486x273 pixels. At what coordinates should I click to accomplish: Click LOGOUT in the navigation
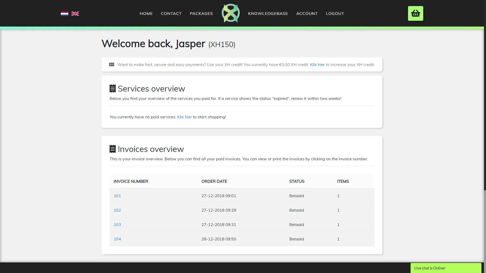point(335,14)
